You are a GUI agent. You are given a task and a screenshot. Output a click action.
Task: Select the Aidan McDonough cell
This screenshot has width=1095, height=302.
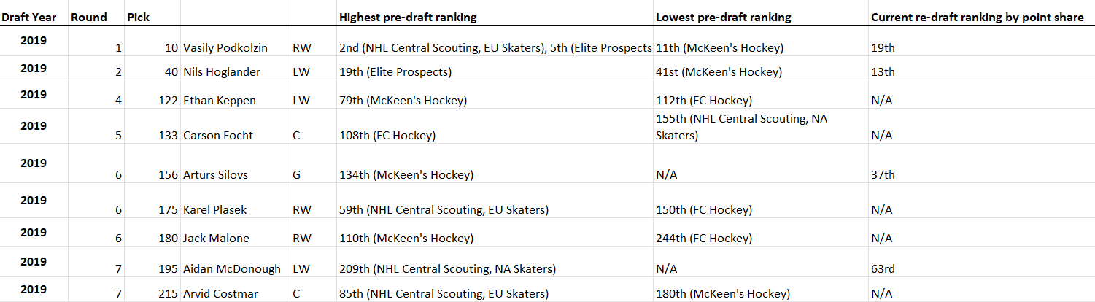pos(231,269)
